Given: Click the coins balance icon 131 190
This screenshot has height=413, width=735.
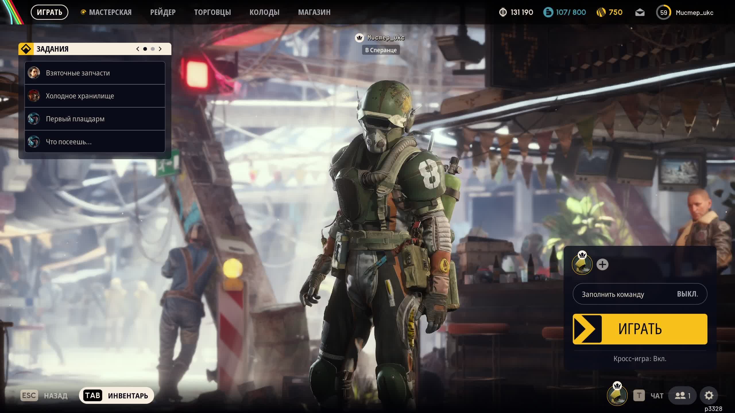Looking at the screenshot, I should [x=503, y=12].
